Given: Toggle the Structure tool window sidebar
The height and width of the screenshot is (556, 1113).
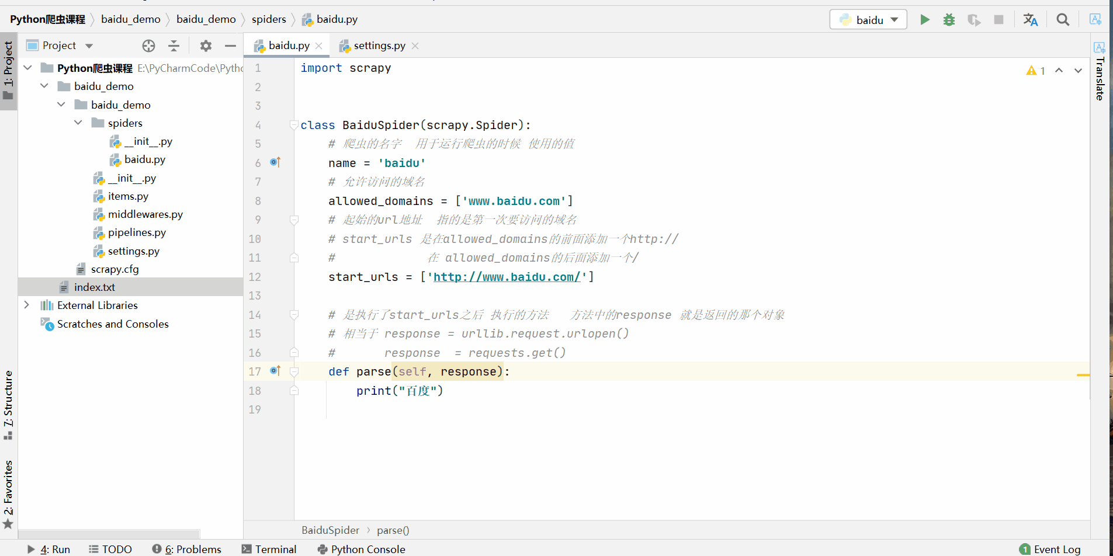Looking at the screenshot, I should 8,403.
